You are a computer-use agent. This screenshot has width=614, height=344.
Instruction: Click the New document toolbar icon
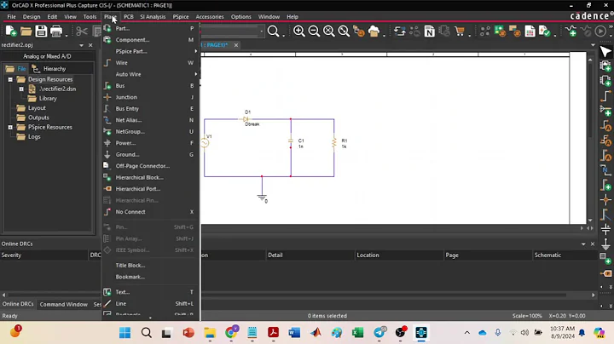[x=10, y=32]
